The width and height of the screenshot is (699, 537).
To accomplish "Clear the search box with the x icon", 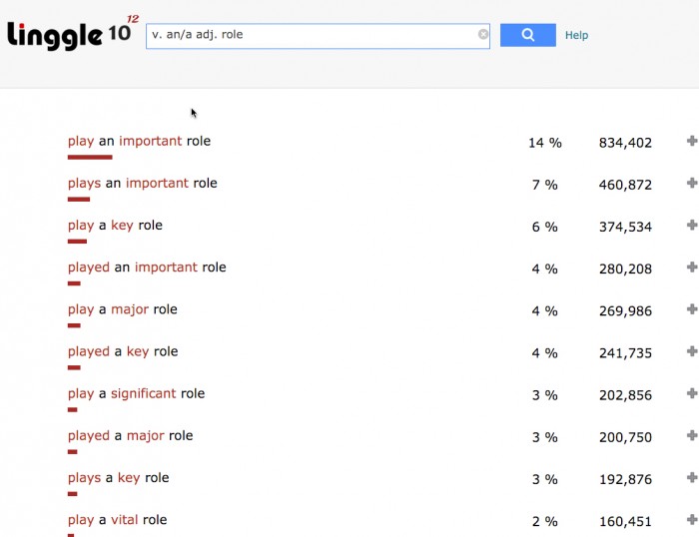I will click(x=483, y=35).
